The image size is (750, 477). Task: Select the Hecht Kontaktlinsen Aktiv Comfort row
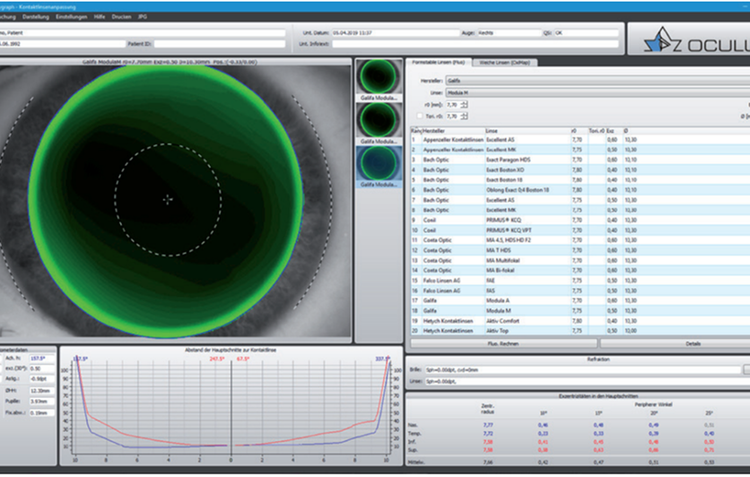580,321
